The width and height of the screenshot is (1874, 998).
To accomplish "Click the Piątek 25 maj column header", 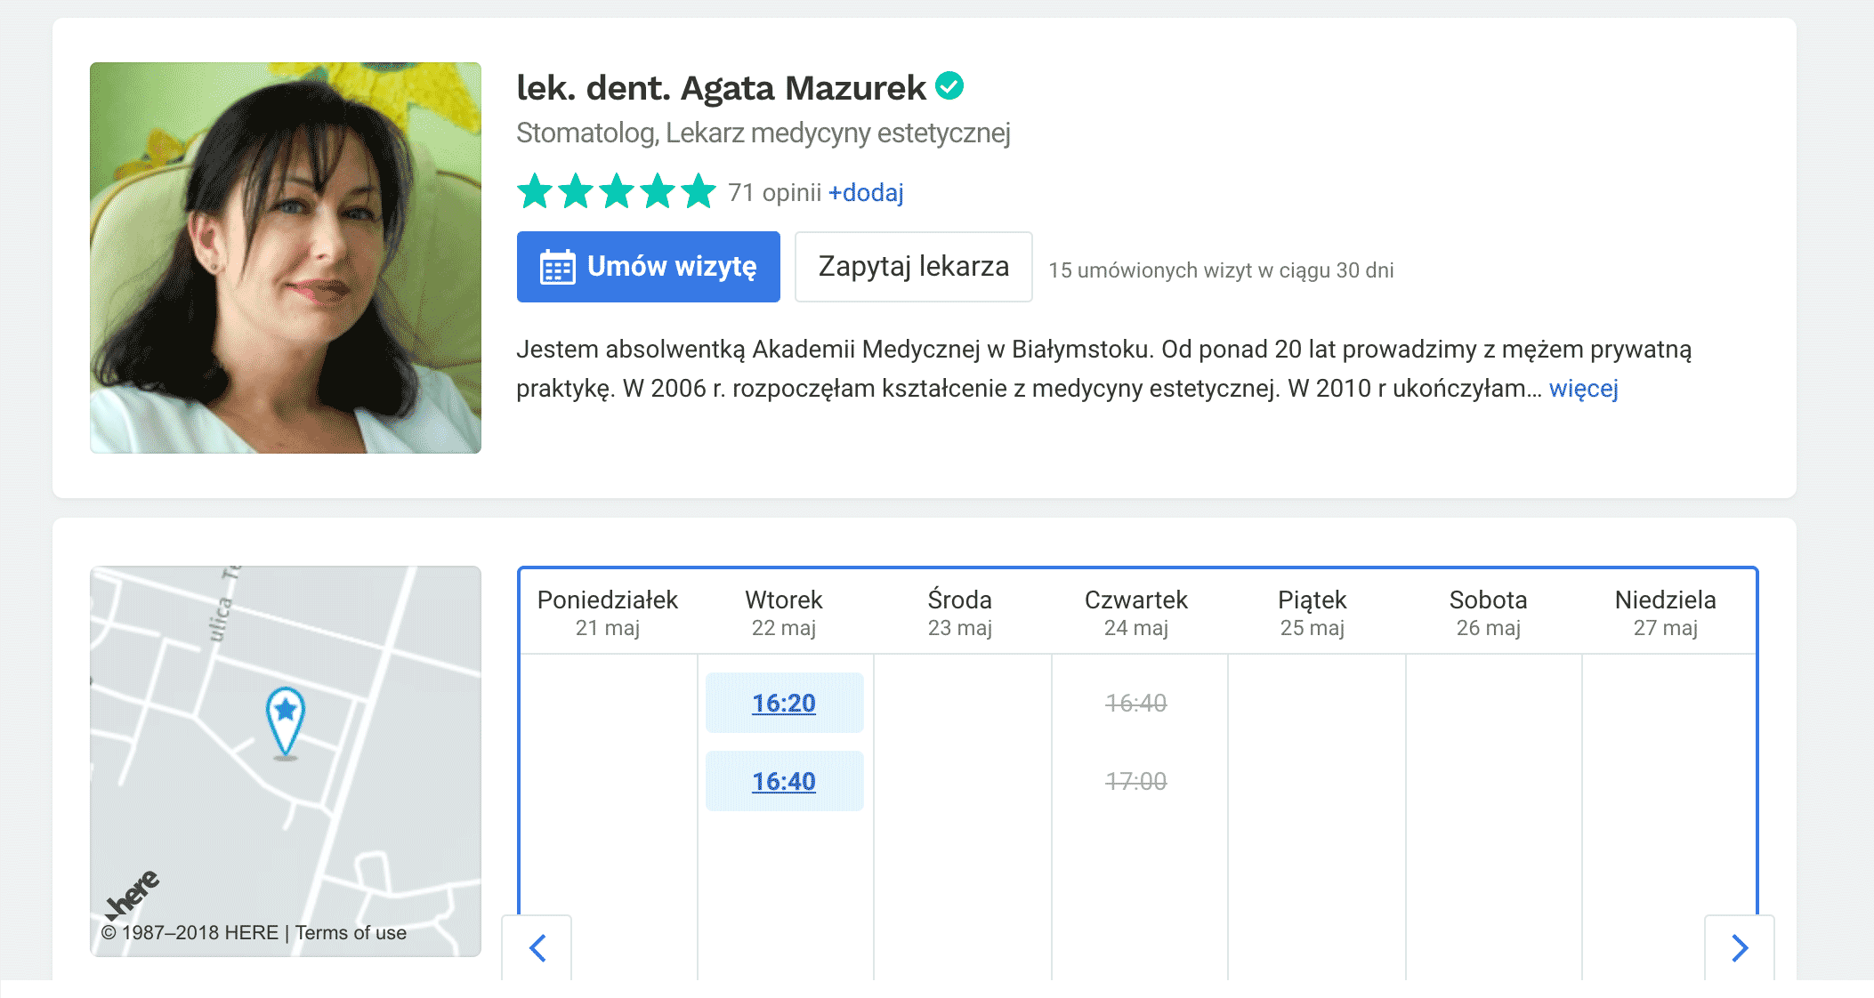I will coord(1313,613).
